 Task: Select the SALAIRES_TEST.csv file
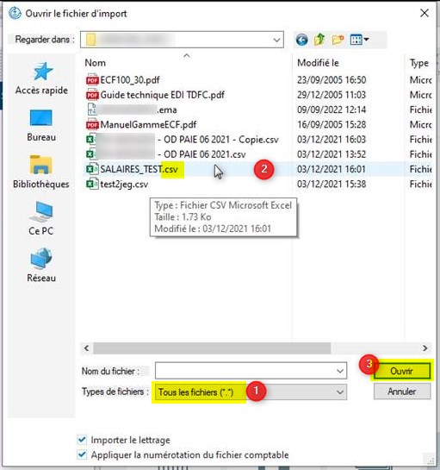(x=139, y=169)
